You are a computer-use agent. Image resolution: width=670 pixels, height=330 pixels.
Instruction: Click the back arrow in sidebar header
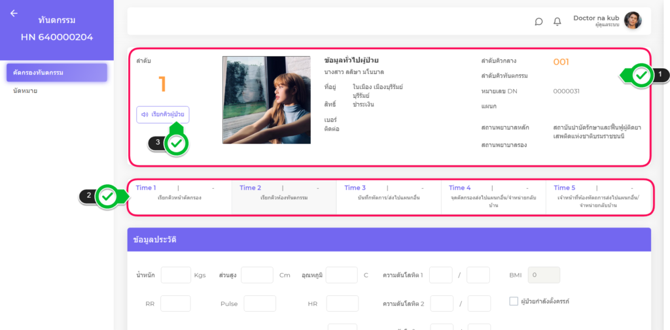[x=14, y=13]
